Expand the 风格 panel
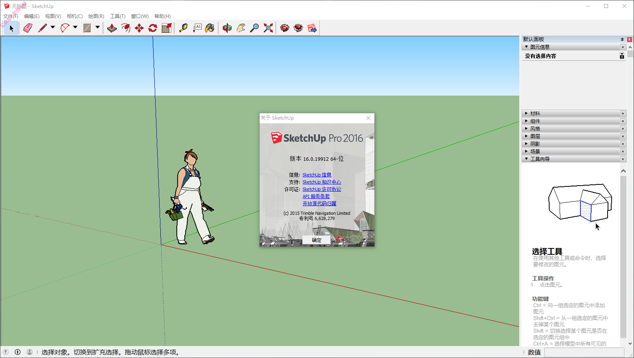The image size is (634, 358). coord(526,128)
